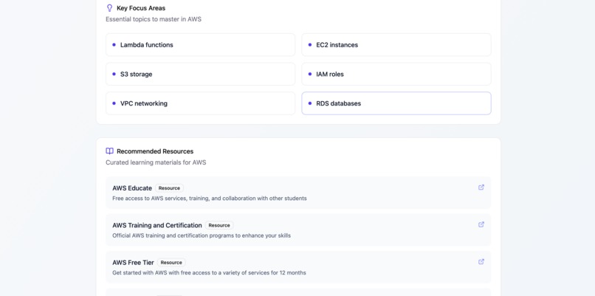Select the EC2 instances focus card
Image resolution: width=595 pixels, height=296 pixels.
(396, 45)
